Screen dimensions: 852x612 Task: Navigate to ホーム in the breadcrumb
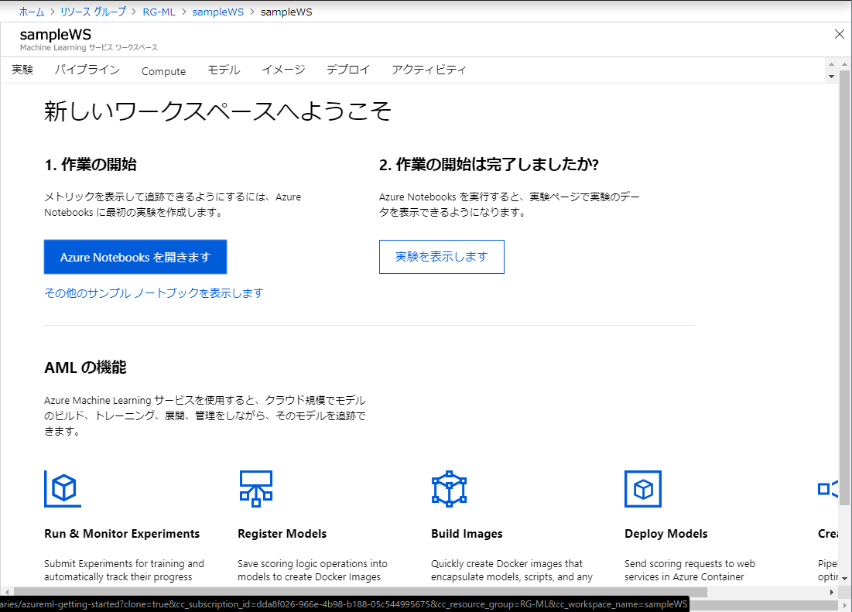tap(32, 12)
